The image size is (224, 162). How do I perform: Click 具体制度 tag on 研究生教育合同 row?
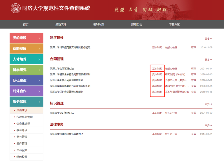(157, 75)
